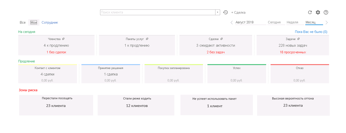Image resolution: width=346 pixels, height=133 pixels.
Task: Select the Все filter
Action: click(23, 23)
